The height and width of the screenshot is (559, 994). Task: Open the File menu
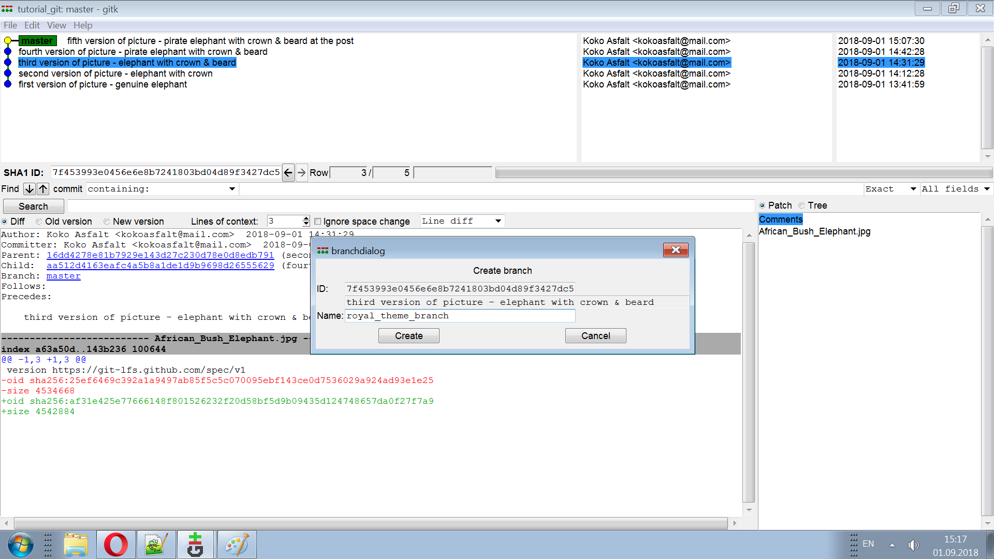(x=10, y=25)
